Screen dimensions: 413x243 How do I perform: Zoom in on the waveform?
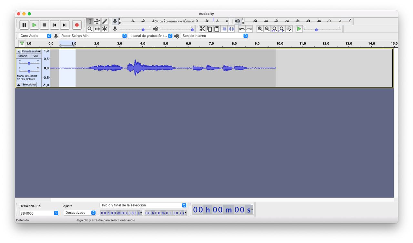(260, 29)
